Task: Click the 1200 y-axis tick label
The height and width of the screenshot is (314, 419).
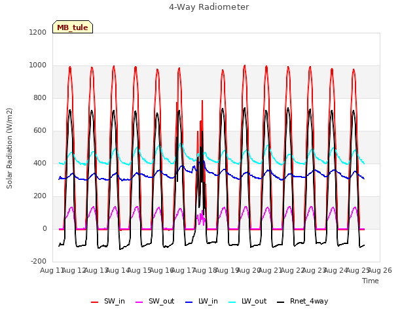Action: 38,32
